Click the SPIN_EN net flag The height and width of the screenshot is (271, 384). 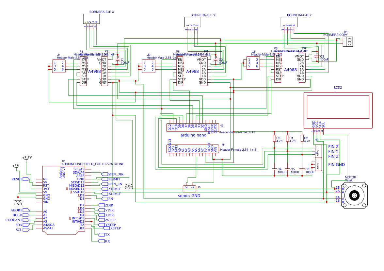[112, 184]
